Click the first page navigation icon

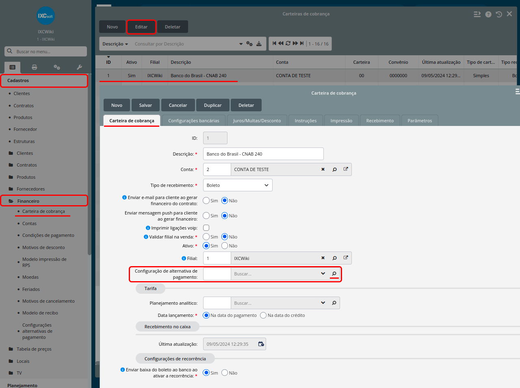pos(275,43)
